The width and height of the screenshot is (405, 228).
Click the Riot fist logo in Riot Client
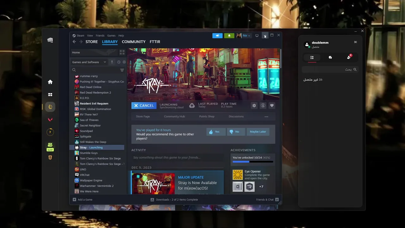tap(50, 40)
